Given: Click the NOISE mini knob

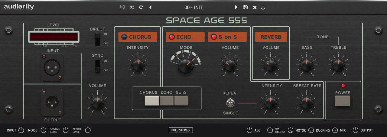Looking at the screenshot, I should 43,130.
